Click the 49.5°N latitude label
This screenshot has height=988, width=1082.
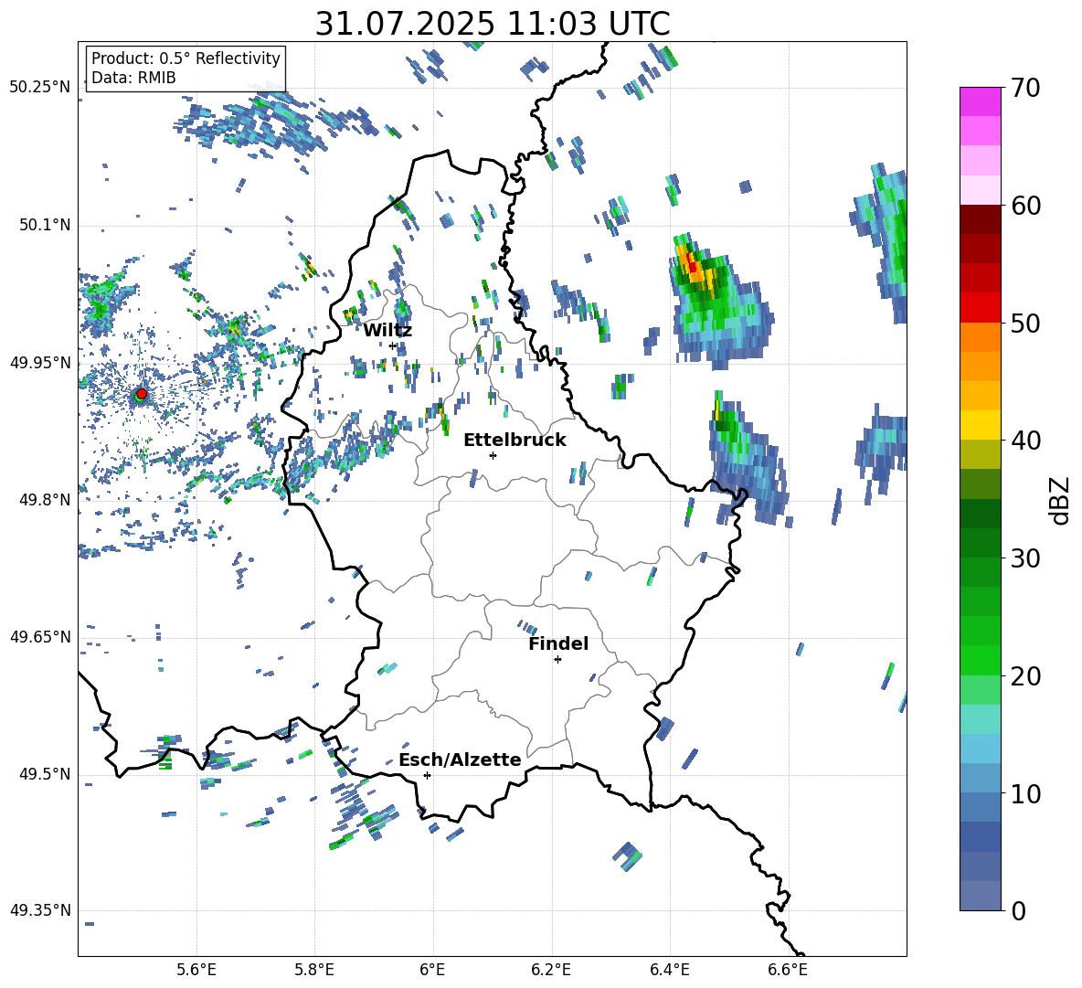tap(45, 774)
